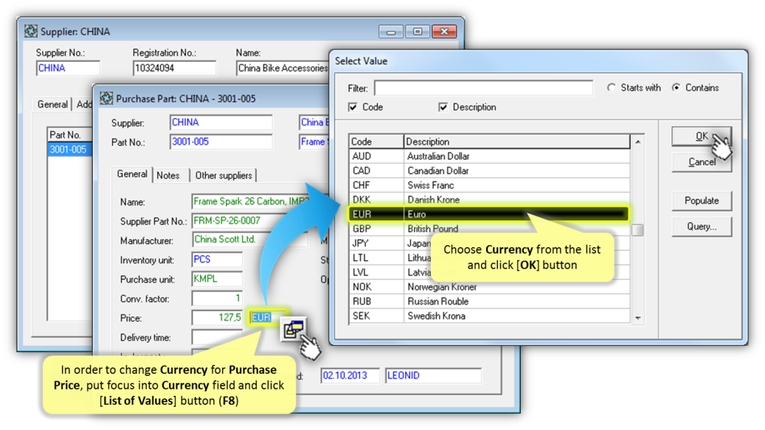Open the Other suppliers tab
Screen dimensions: 765x430
click(x=224, y=176)
